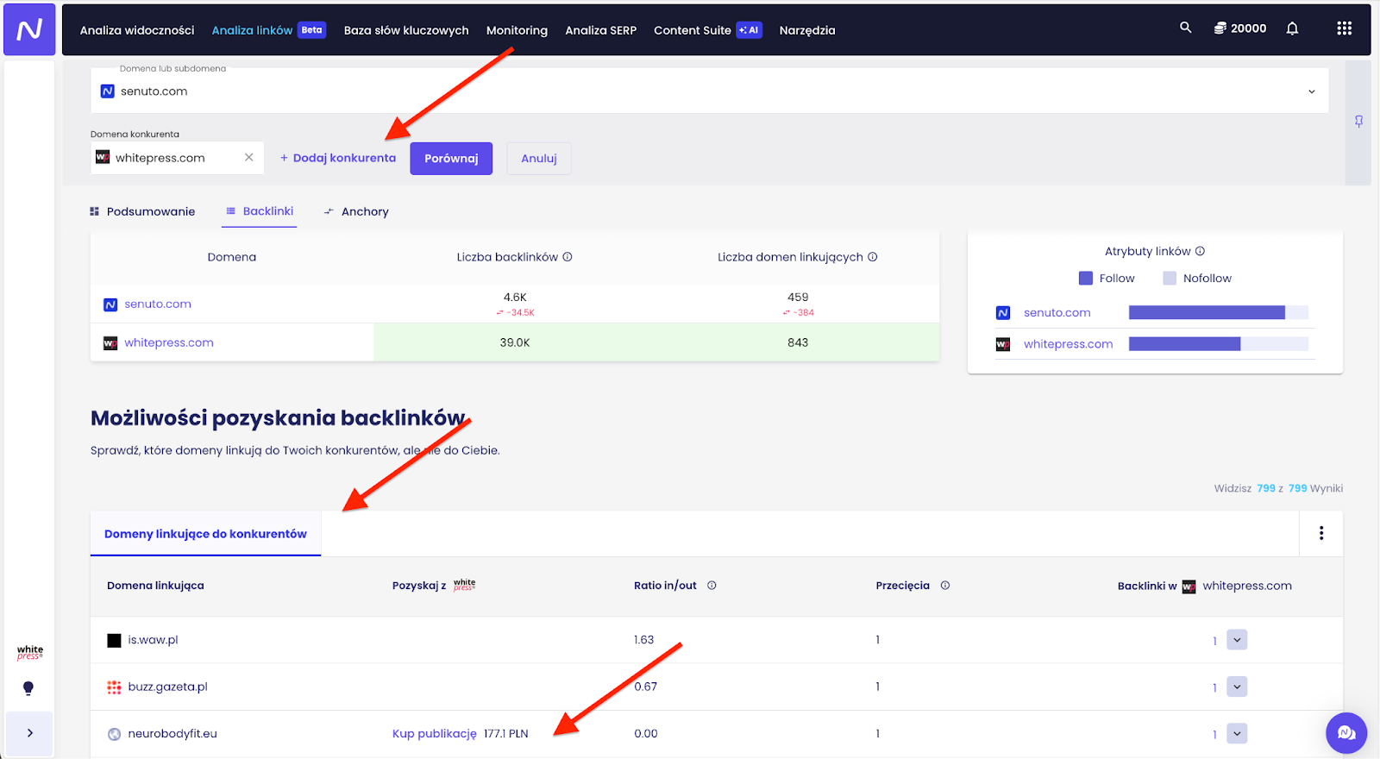Click buzz.gazeta.pl favicon
This screenshot has width=1380, height=759.
pyautogui.click(x=114, y=687)
